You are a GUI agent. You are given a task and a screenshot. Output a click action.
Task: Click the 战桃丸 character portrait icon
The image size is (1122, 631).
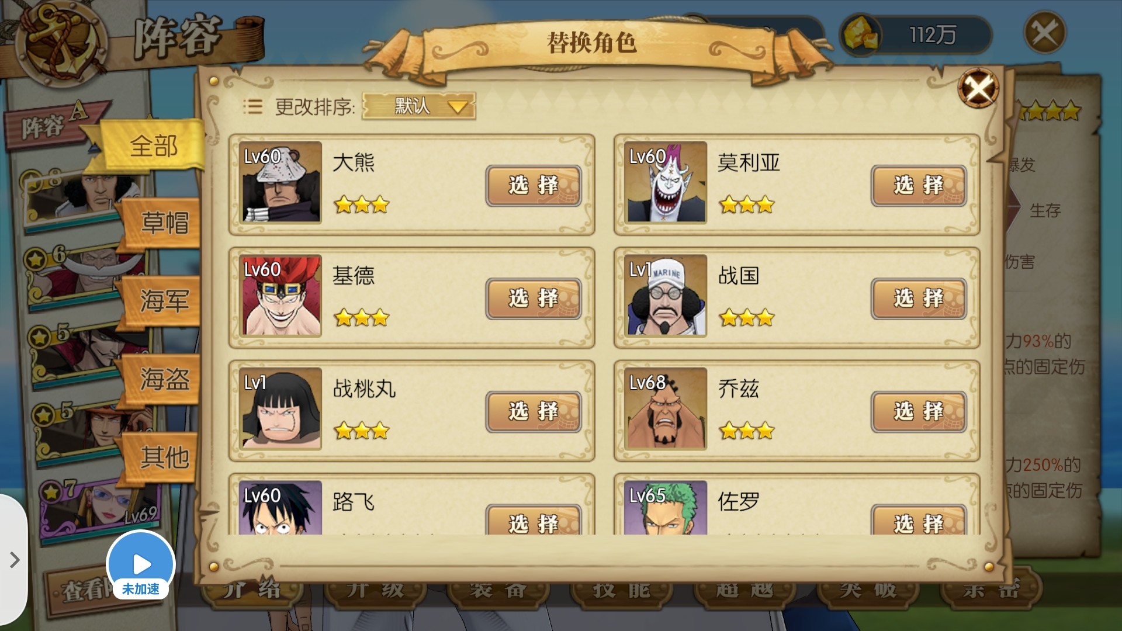280,408
